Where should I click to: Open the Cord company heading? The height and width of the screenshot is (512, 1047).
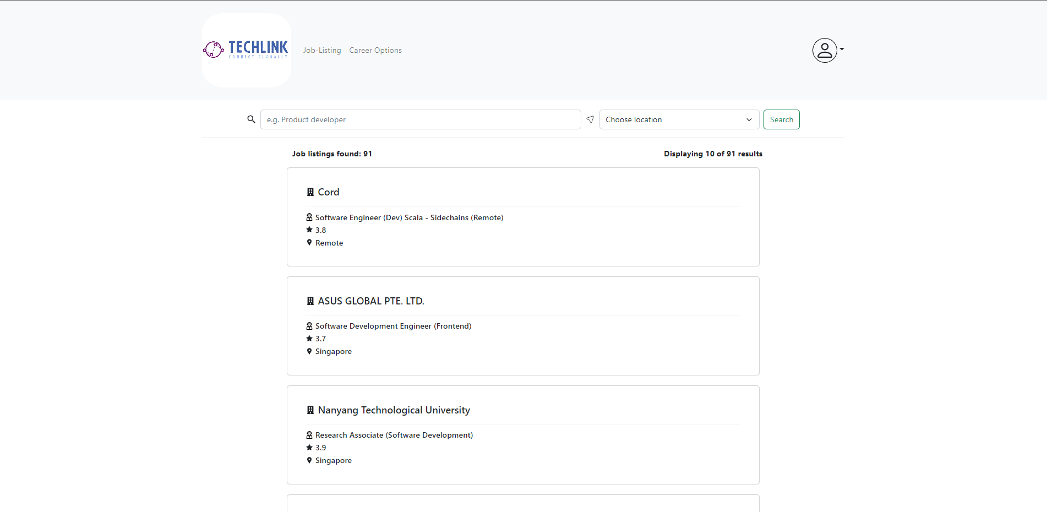point(329,192)
